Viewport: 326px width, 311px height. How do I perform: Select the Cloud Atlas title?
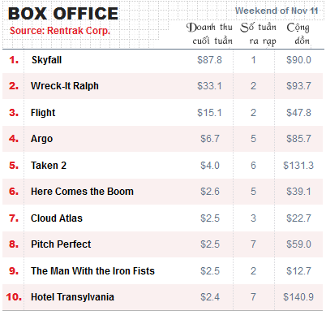tap(57, 218)
